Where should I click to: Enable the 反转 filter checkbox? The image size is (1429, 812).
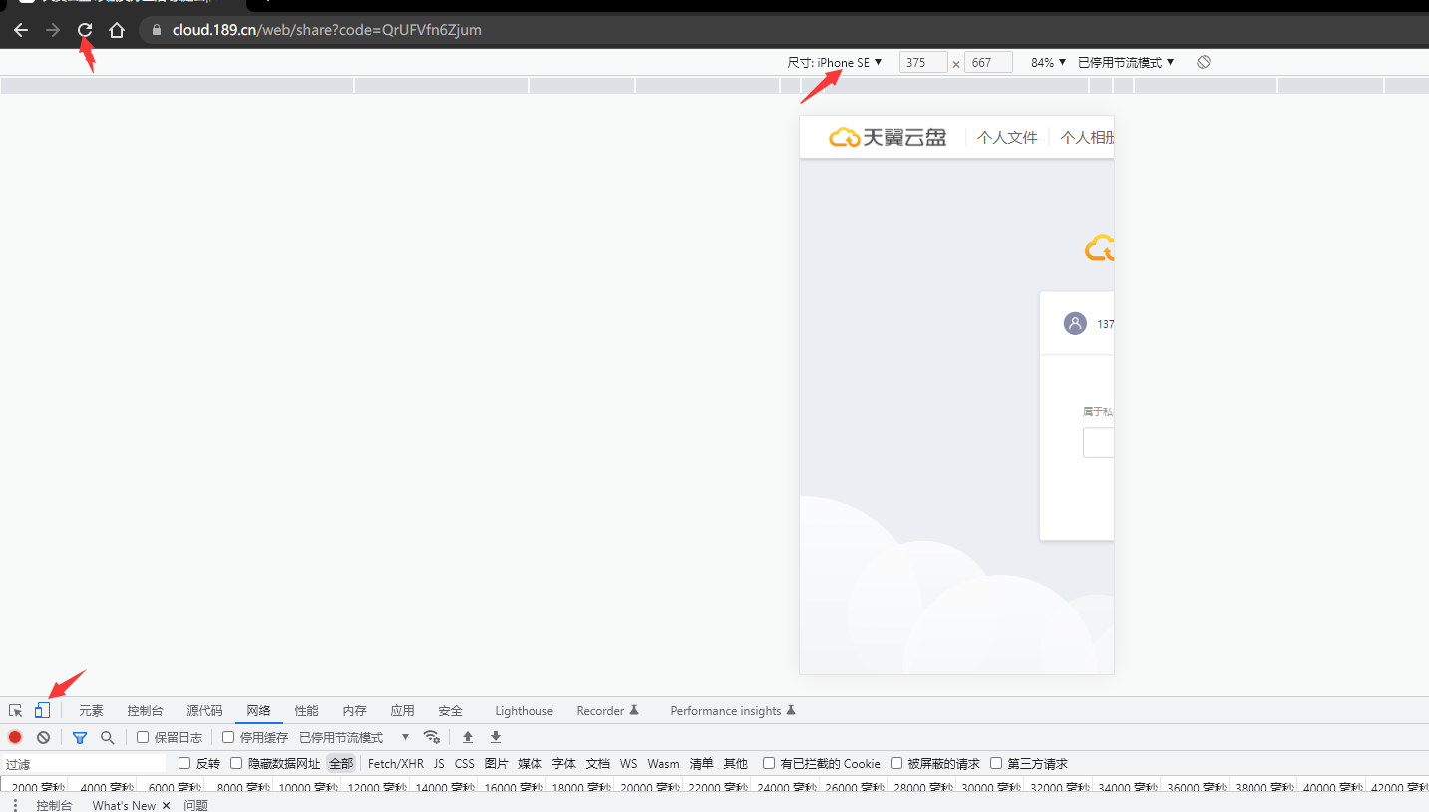183,762
